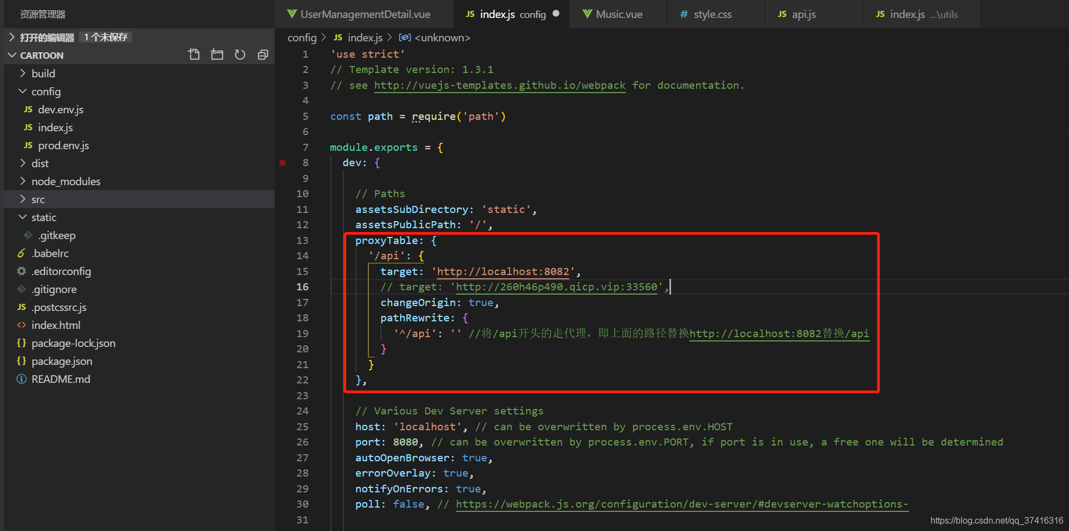Click the New Folder icon in CARTOON header

217,54
